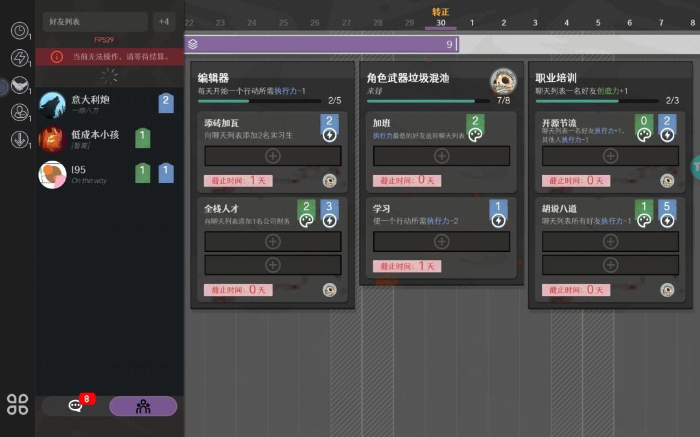
Task: Click the download arrow sidebar icon
Action: [19, 140]
